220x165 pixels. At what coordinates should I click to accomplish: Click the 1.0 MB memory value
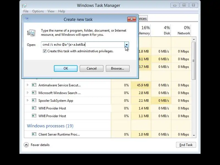144,134
